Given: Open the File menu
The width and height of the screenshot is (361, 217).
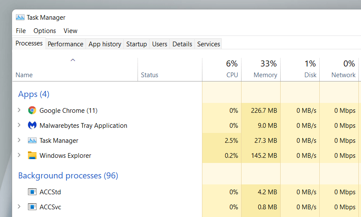Looking at the screenshot, I should click(x=21, y=30).
